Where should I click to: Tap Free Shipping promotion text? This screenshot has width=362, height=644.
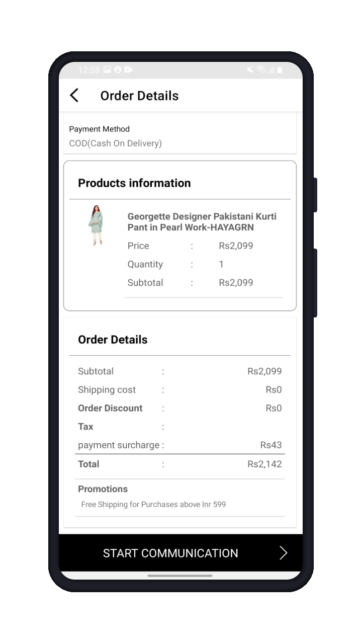coord(153,504)
